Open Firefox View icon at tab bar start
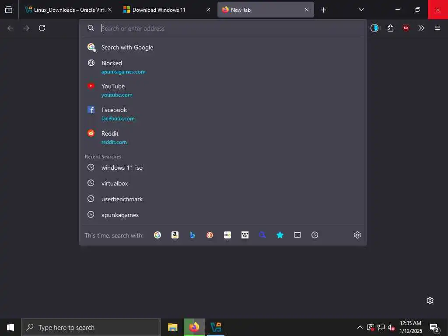The width and height of the screenshot is (448, 336). [x=9, y=10]
